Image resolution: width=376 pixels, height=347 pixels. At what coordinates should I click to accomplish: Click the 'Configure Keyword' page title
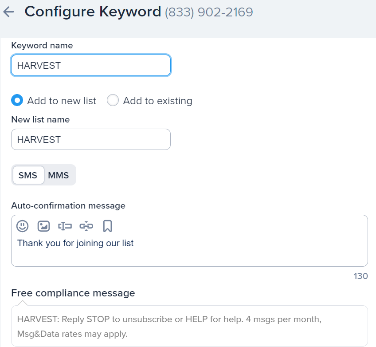(93, 12)
